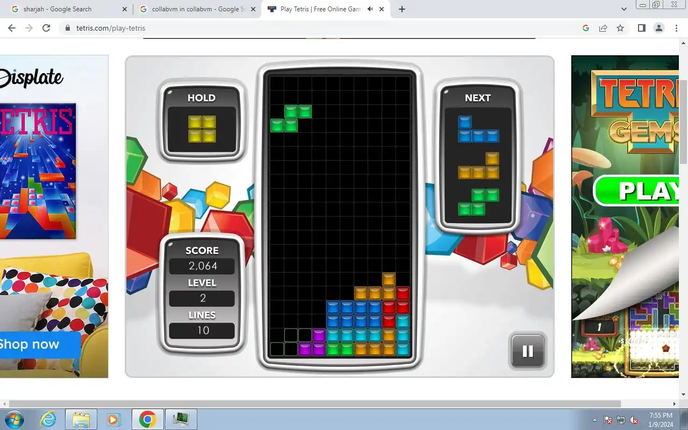Close the Play Tetris tab

point(382,9)
